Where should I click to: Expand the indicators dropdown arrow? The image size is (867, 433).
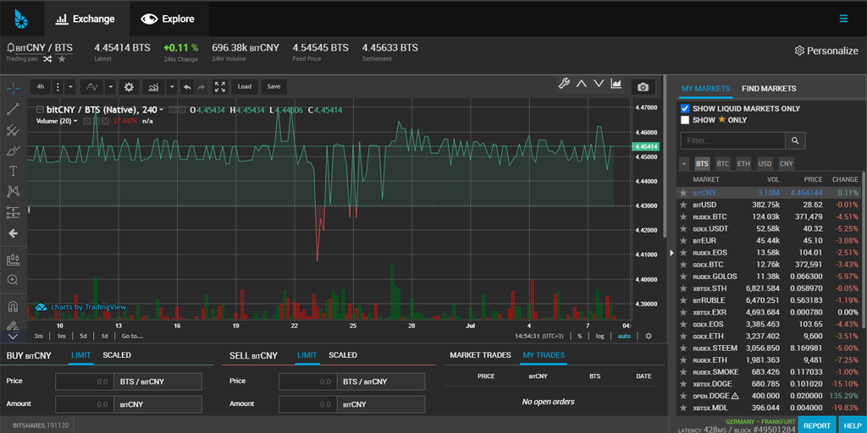pos(171,87)
